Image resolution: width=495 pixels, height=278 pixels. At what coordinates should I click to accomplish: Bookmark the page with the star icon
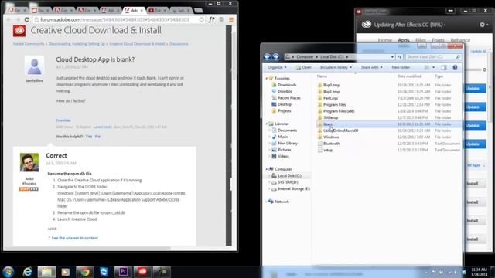pos(201,19)
